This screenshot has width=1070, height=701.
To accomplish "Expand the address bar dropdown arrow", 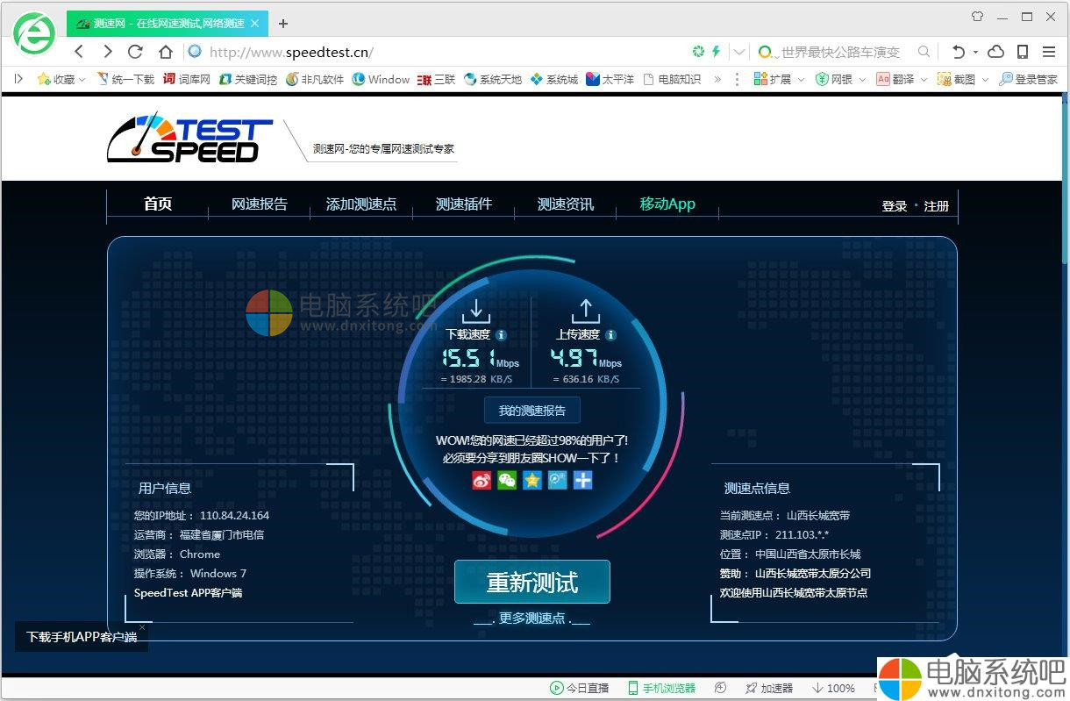I will [x=739, y=52].
